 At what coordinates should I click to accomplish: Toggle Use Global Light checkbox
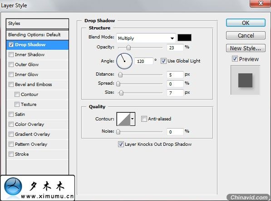(x=163, y=61)
